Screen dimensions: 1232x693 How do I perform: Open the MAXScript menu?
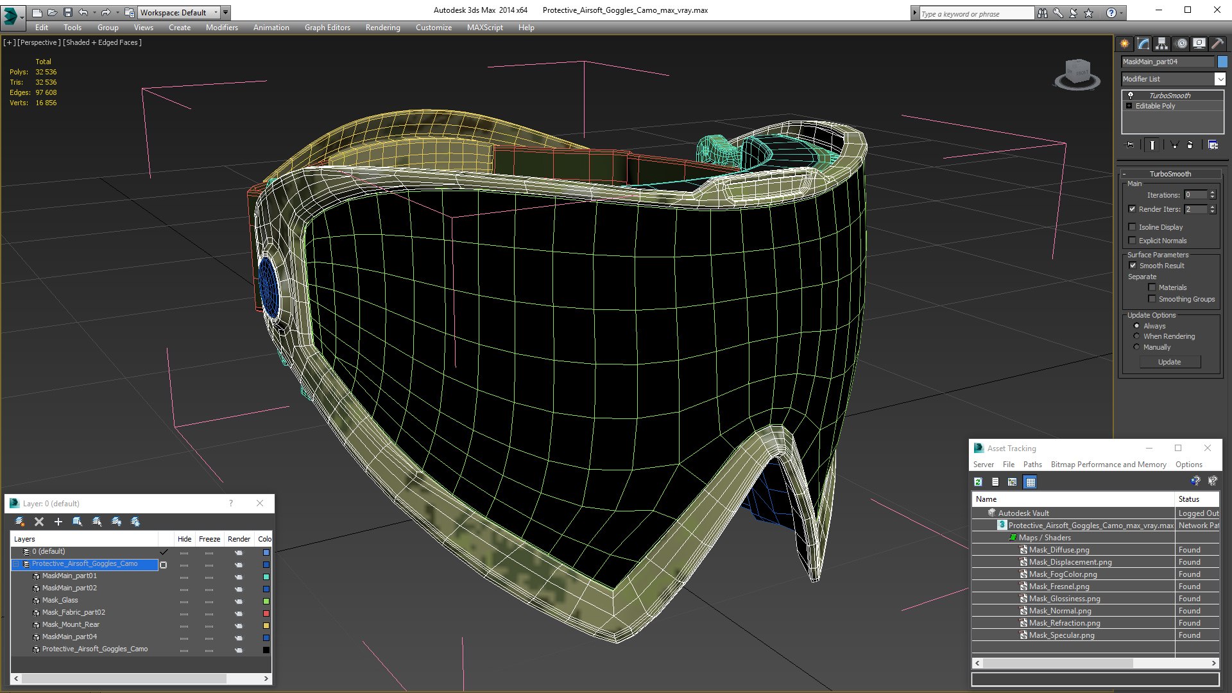tap(484, 28)
